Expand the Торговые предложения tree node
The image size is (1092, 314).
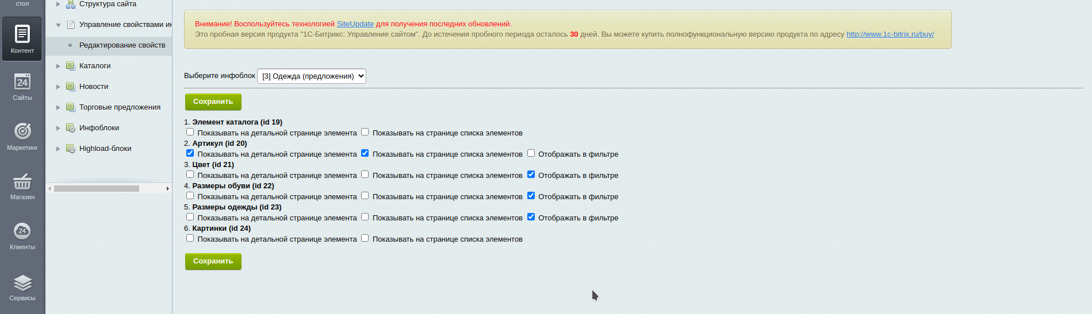click(58, 107)
